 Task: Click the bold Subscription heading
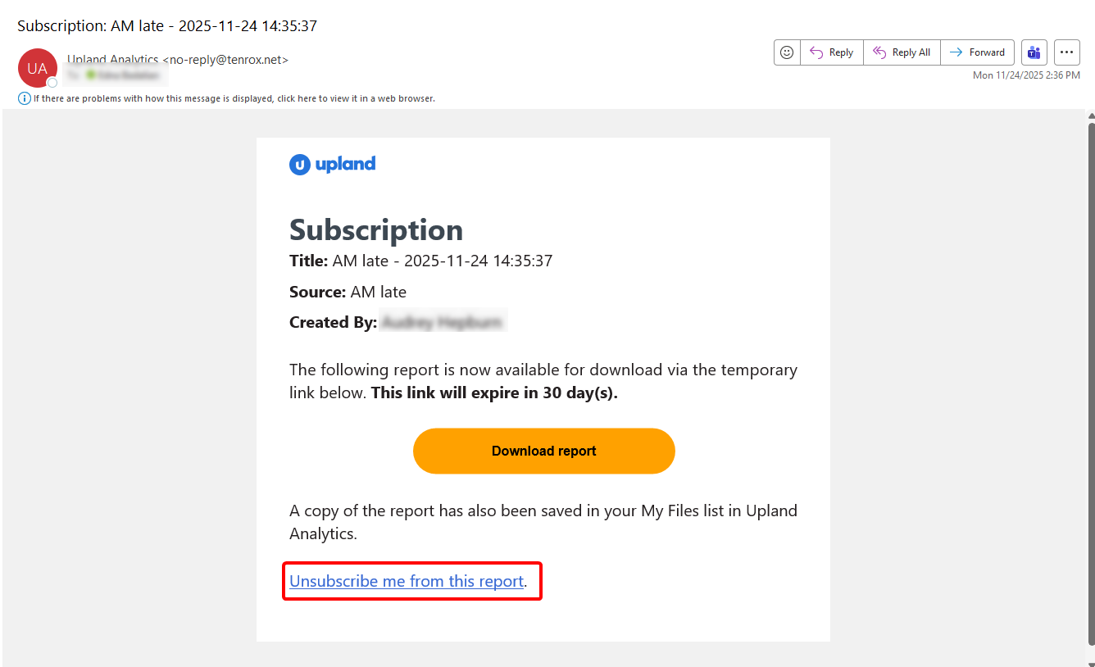(376, 229)
